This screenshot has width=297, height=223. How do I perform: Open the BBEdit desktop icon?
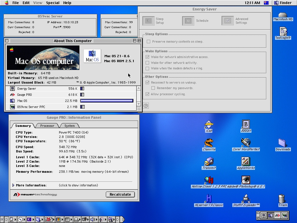coord(246,124)
